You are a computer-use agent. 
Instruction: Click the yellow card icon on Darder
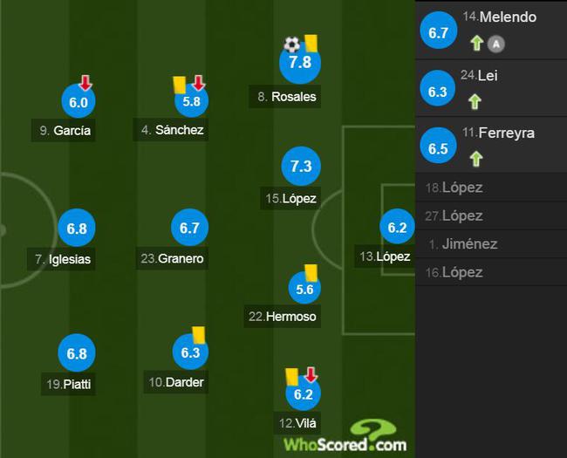(199, 335)
